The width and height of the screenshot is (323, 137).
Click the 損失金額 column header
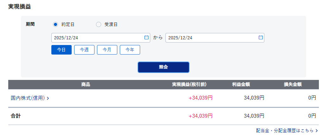click(x=293, y=84)
